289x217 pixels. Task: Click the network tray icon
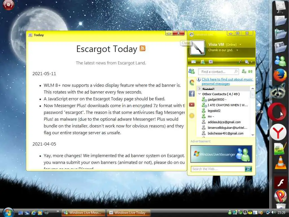[268, 212]
